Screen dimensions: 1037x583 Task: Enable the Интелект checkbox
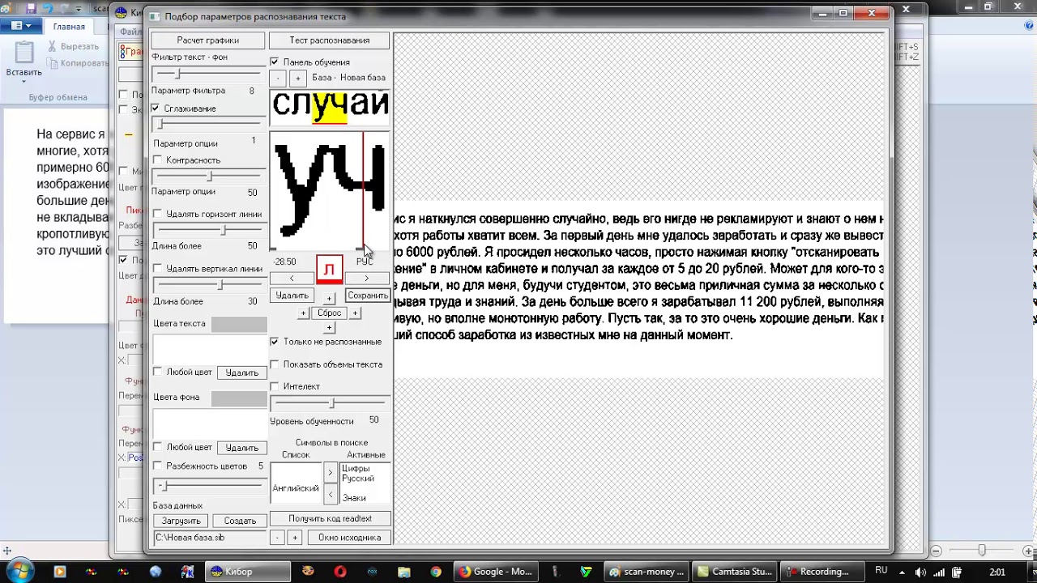(x=275, y=386)
